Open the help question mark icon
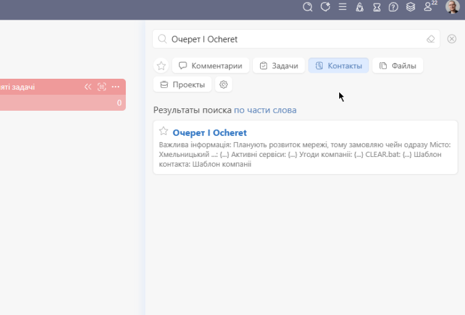Image resolution: width=465 pixels, height=315 pixels. (x=393, y=7)
